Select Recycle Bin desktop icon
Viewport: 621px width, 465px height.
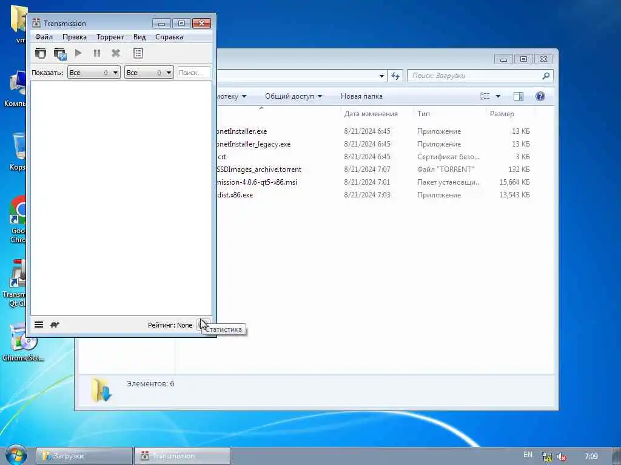point(18,152)
